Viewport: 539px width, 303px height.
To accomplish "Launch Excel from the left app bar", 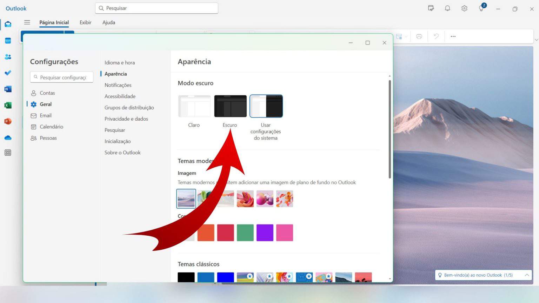I will (x=8, y=105).
